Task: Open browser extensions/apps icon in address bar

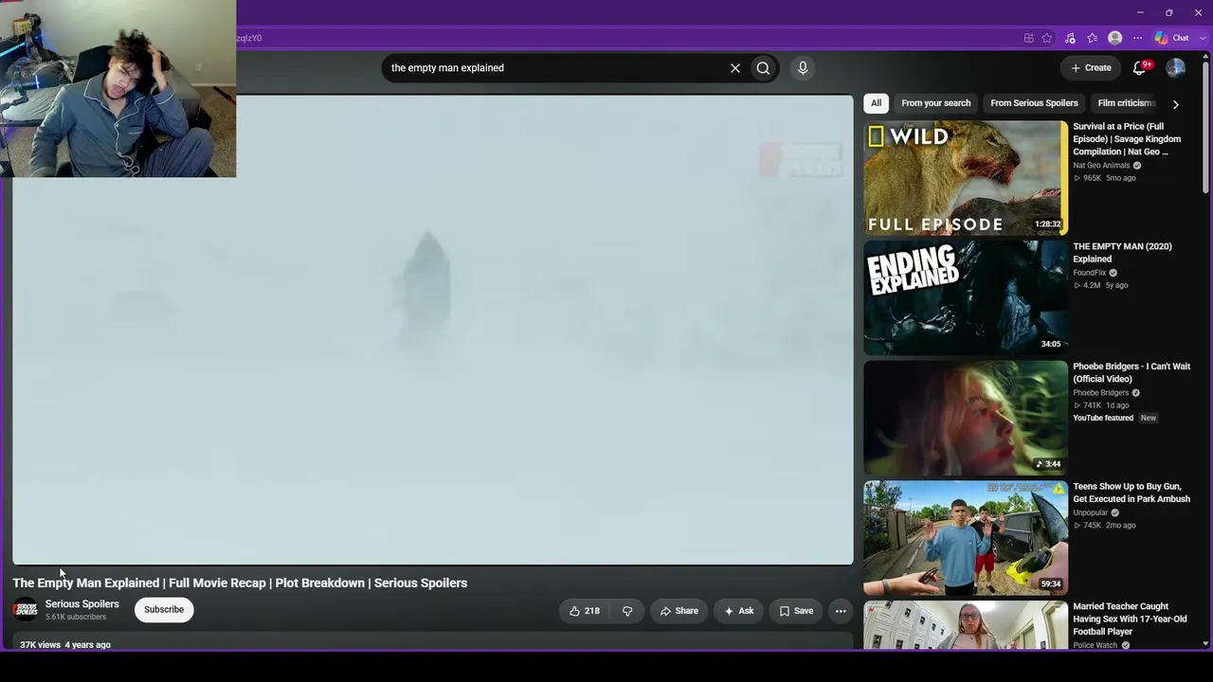Action: click(x=1028, y=38)
